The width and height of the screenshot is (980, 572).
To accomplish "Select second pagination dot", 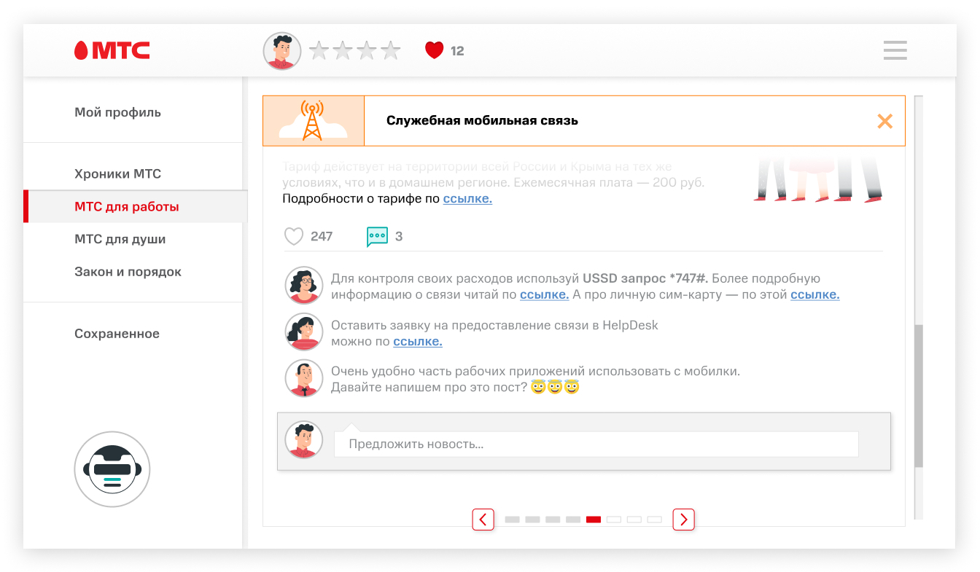I will (x=533, y=520).
